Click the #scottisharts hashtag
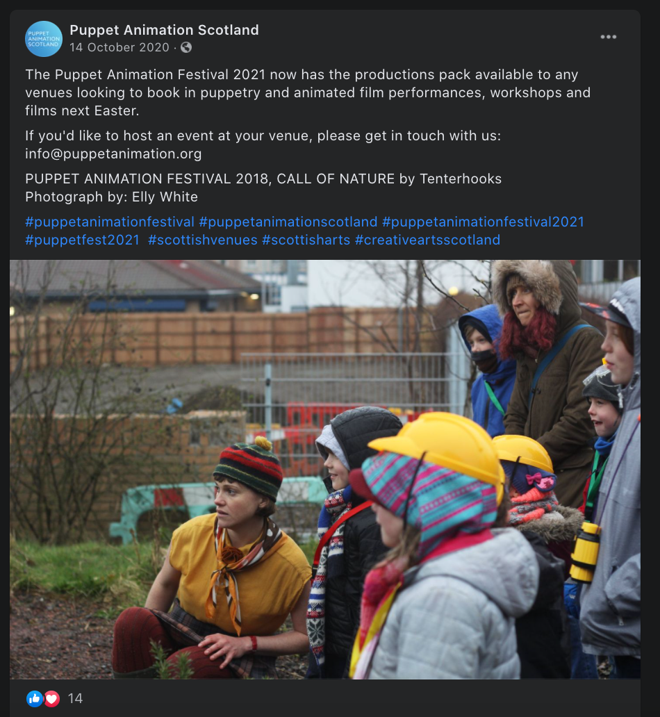The width and height of the screenshot is (660, 717). [x=306, y=240]
